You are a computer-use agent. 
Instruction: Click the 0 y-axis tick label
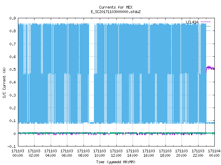pos(15,134)
